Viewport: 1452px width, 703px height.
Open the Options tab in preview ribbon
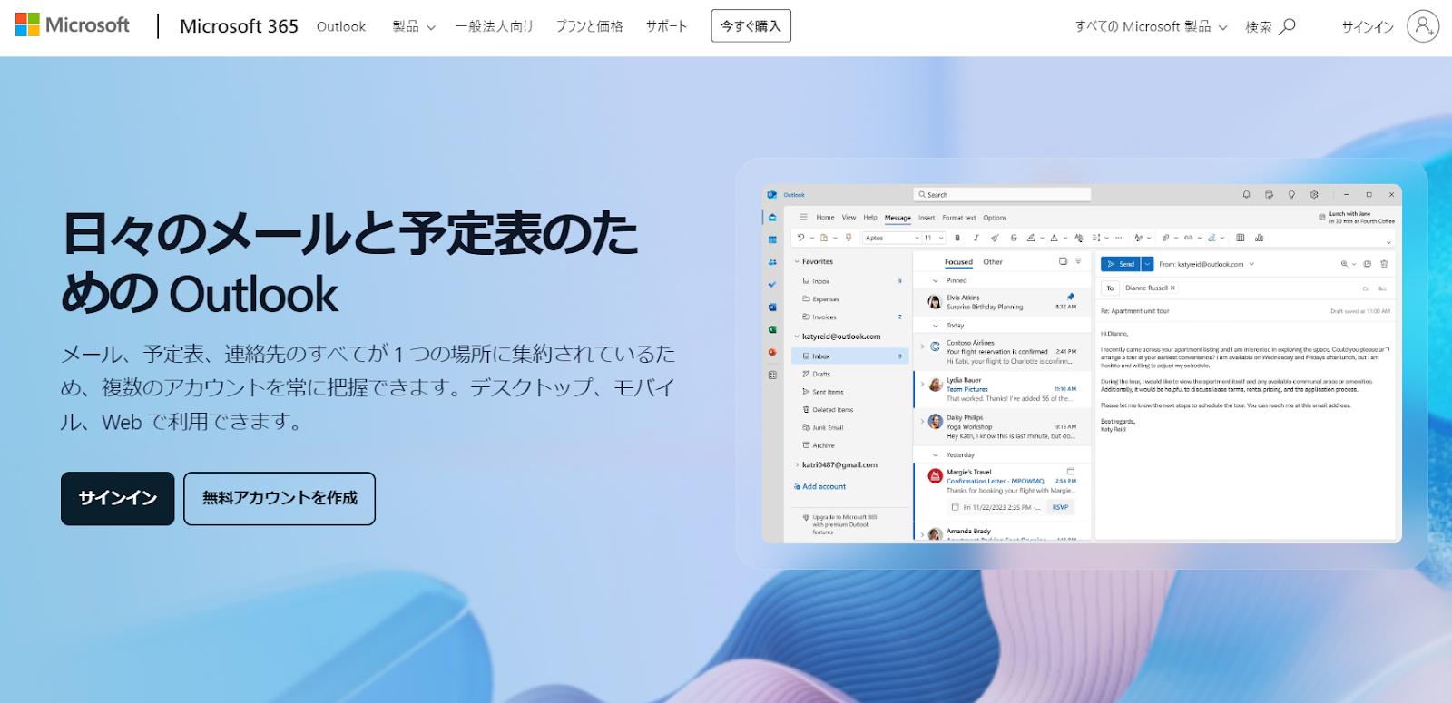tap(995, 218)
